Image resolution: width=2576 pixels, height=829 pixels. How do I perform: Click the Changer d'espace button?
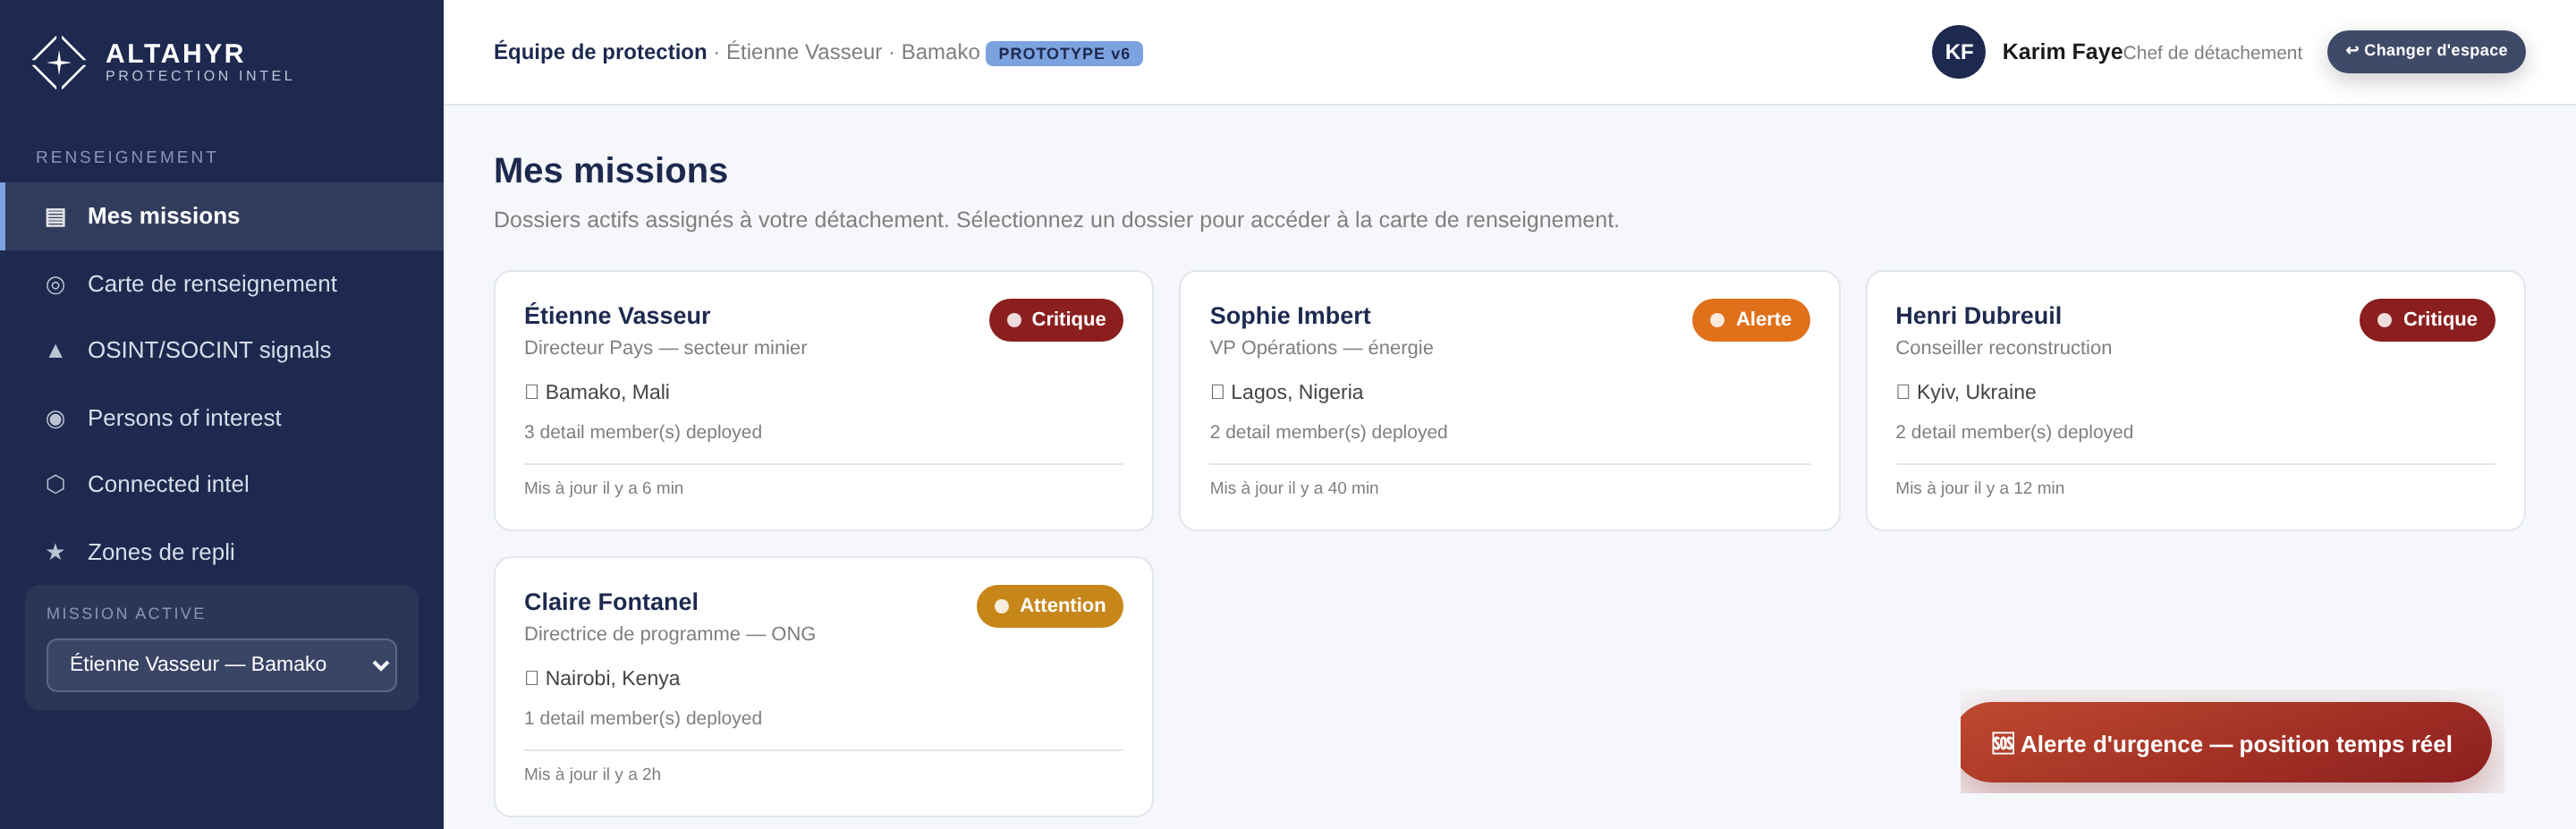2425,51
